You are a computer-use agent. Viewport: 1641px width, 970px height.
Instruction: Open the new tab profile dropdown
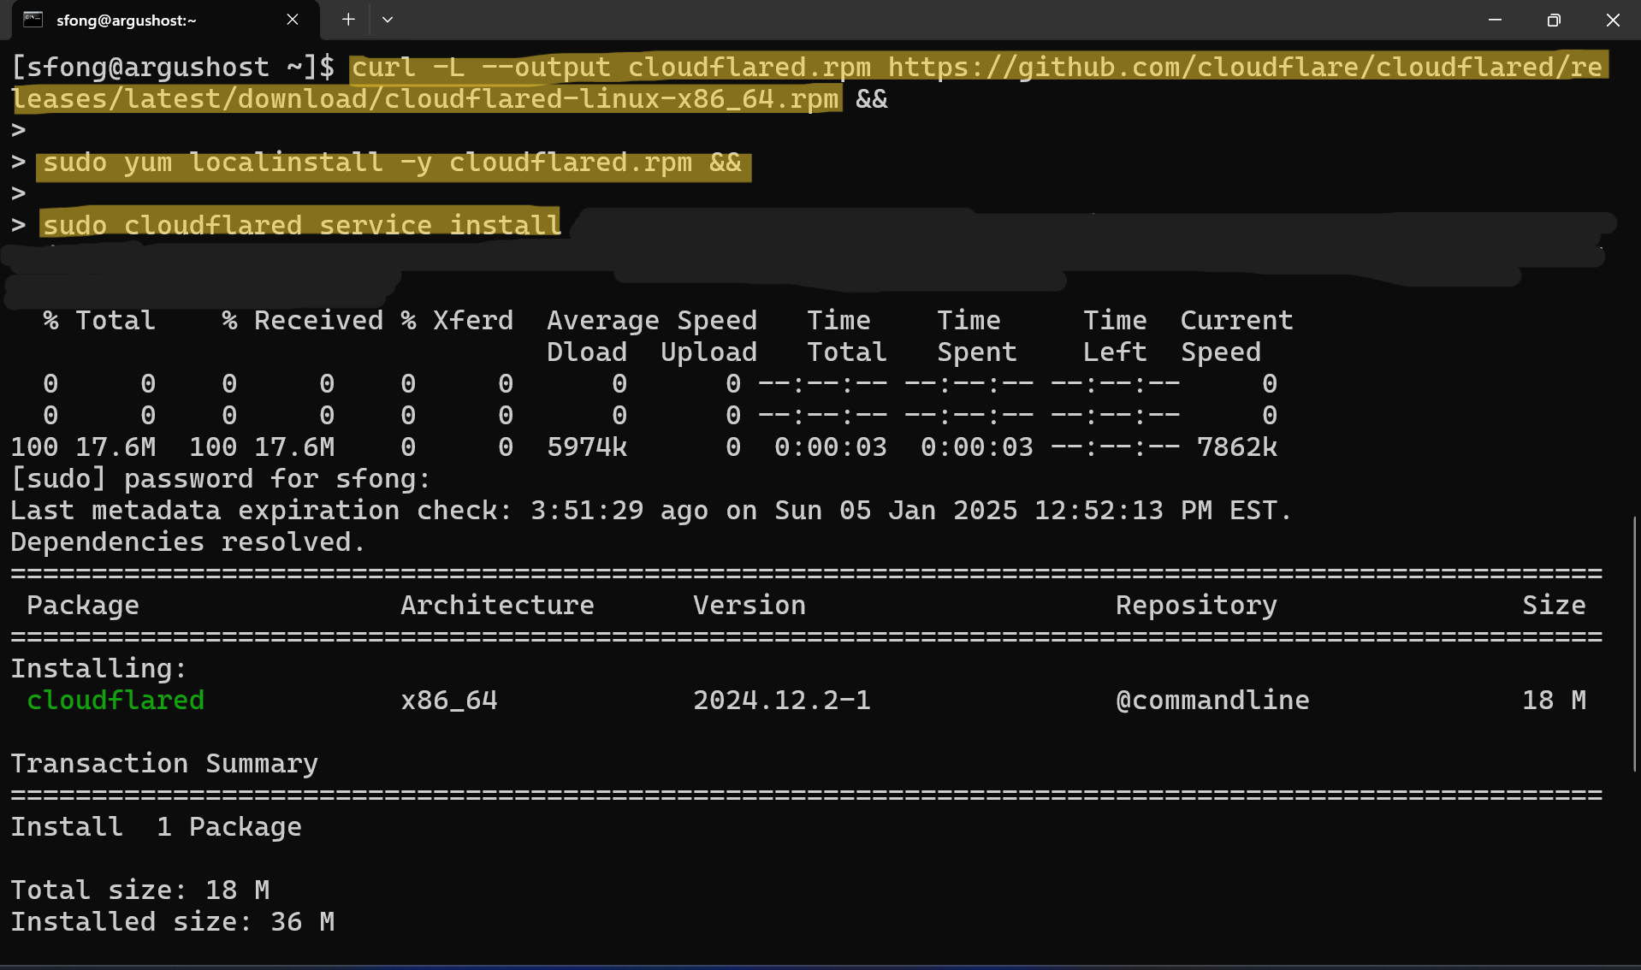[x=388, y=20]
